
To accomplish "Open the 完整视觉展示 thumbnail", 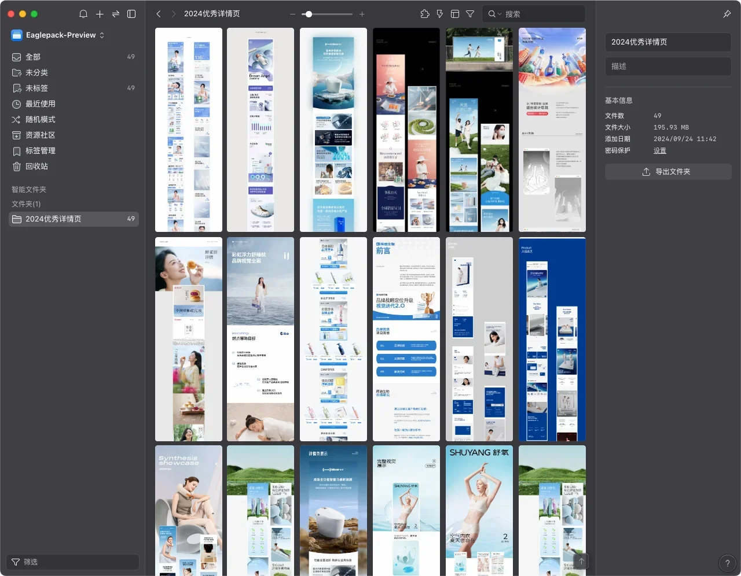I will pos(406,511).
